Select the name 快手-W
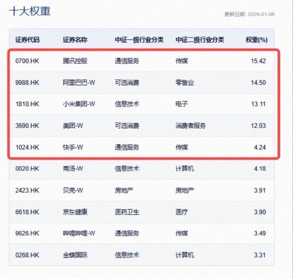 73,147
